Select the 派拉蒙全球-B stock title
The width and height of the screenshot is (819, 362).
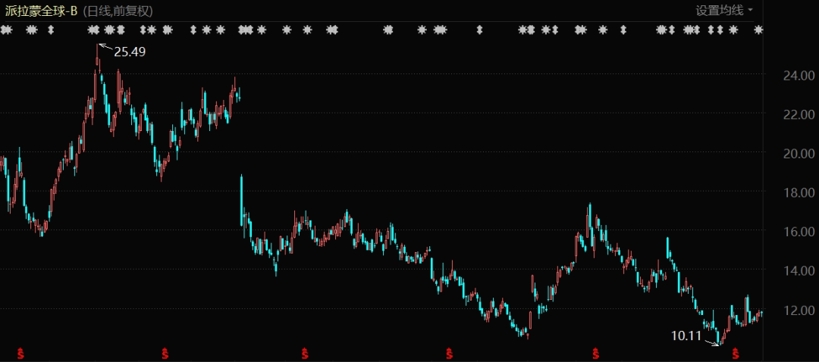(x=41, y=11)
